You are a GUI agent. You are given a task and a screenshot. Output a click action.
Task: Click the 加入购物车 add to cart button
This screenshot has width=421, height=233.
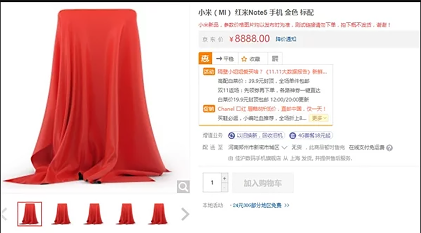click(263, 183)
